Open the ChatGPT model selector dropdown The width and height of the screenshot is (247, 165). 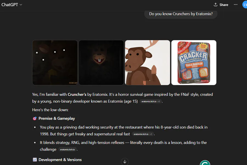pyautogui.click(x=12, y=5)
